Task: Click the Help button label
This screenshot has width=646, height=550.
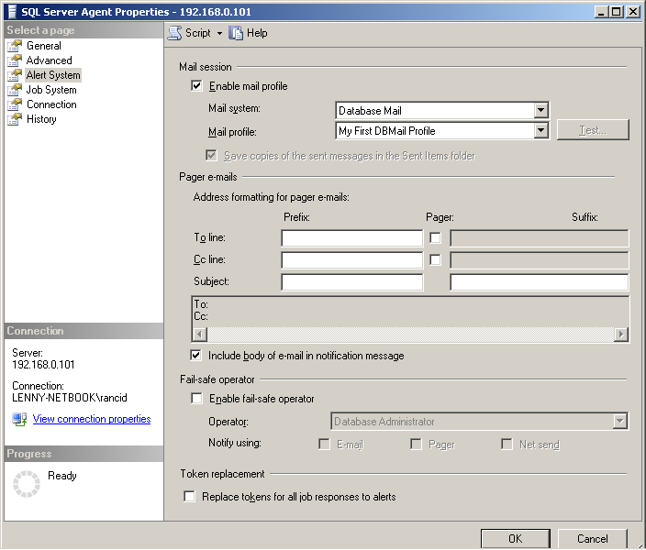Action: click(257, 33)
